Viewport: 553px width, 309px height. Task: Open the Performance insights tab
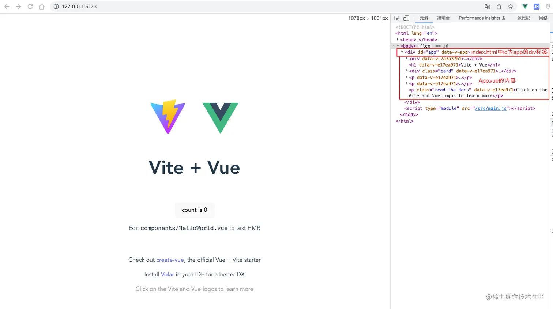pyautogui.click(x=482, y=18)
